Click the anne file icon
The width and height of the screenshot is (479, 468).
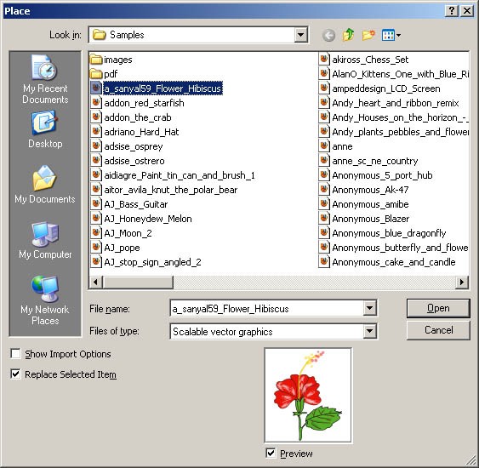tap(324, 146)
